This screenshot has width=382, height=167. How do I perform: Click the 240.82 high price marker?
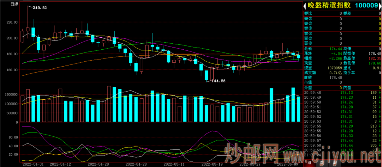tap(40, 7)
